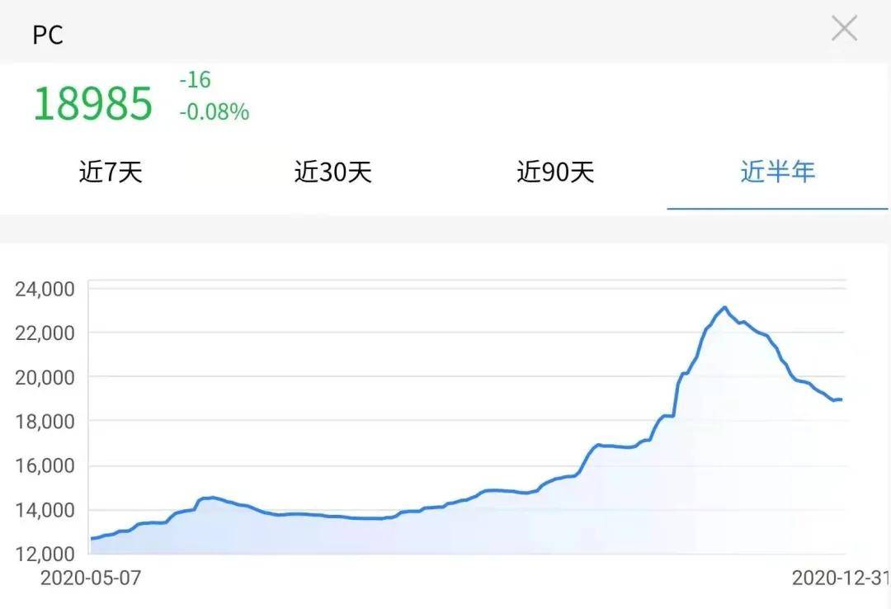This screenshot has width=891, height=609.
Task: Click the 12,000 y-axis label
Action: (45, 554)
